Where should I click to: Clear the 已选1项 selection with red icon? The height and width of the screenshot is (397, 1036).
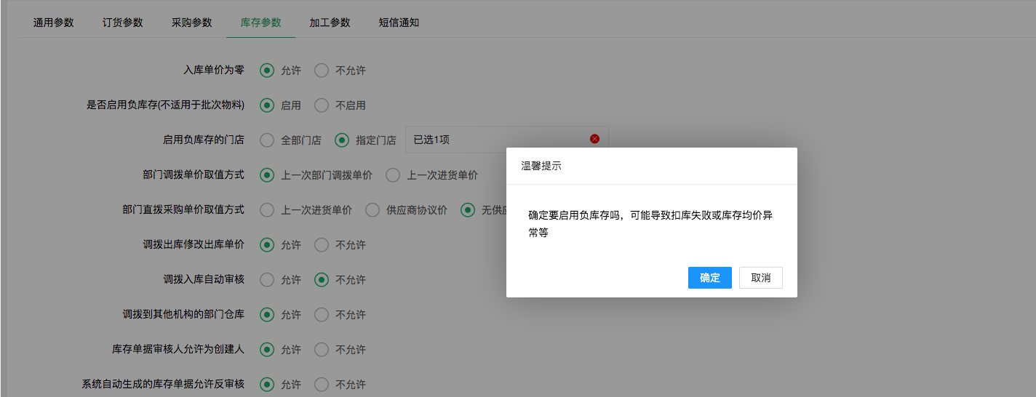coord(594,139)
